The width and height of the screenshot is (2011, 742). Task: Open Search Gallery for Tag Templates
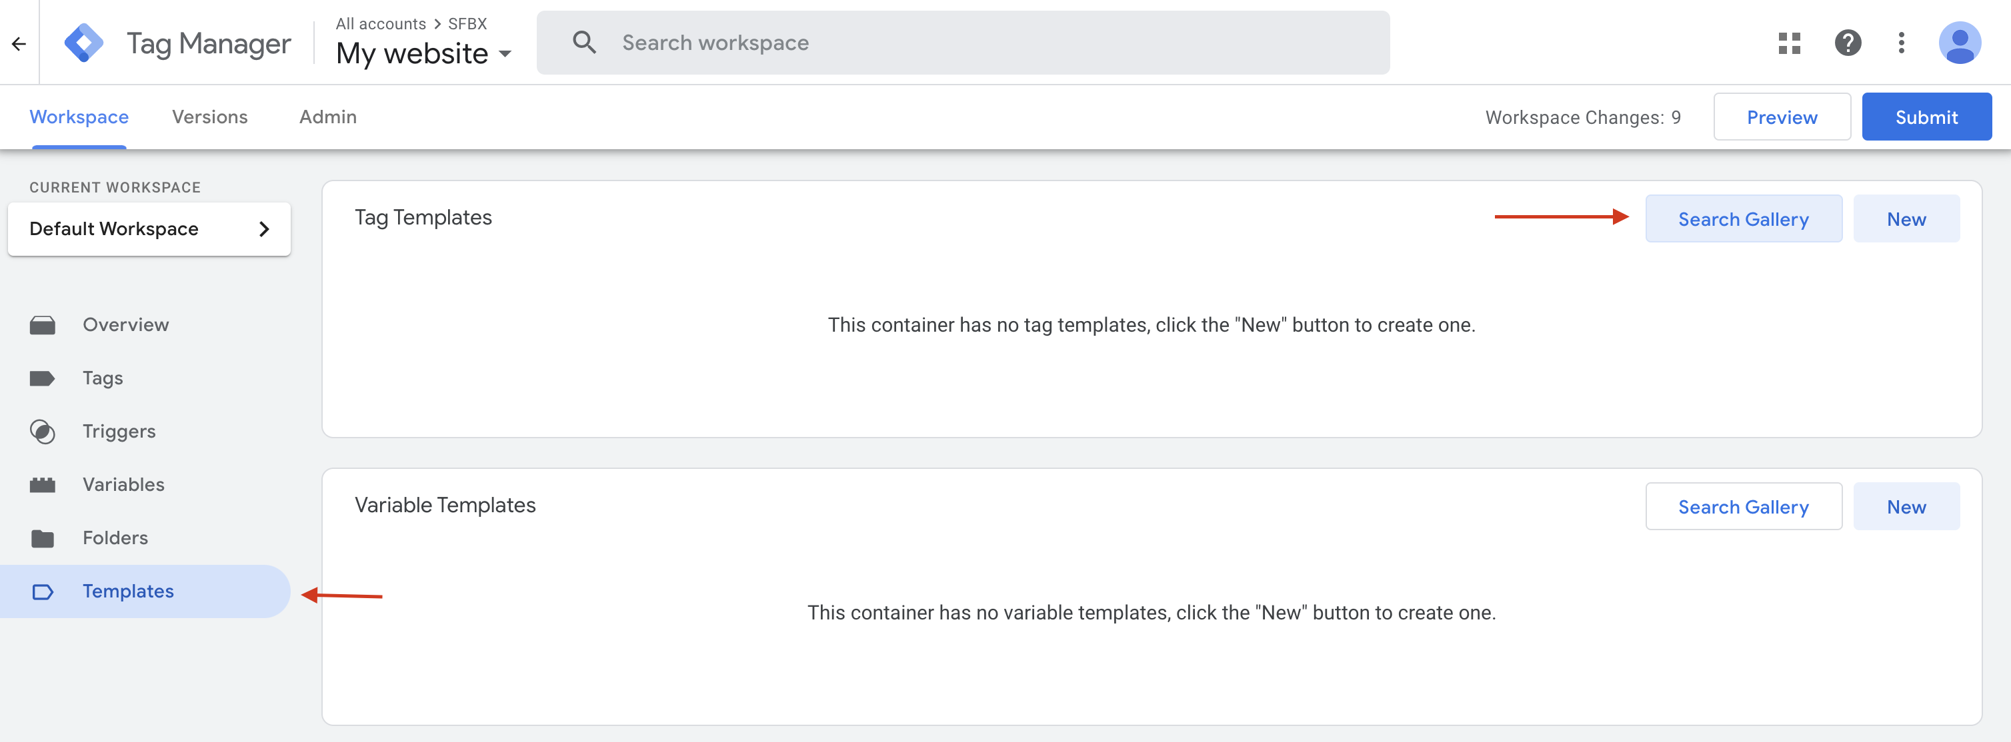point(1744,218)
